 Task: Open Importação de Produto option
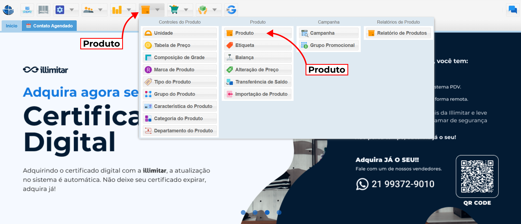tap(261, 94)
